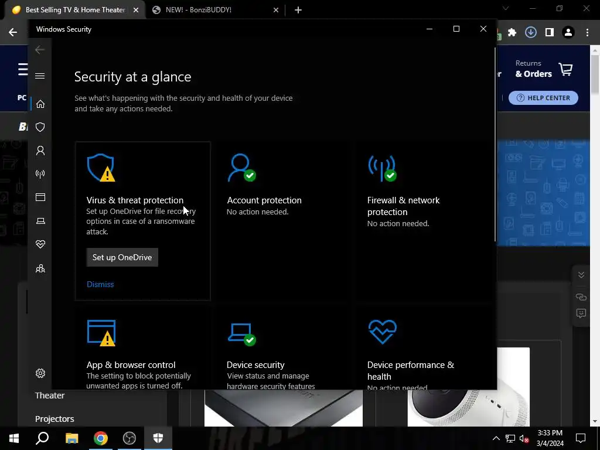Click the Windows Security taskbar icon
This screenshot has width=600, height=450.
(x=158, y=438)
